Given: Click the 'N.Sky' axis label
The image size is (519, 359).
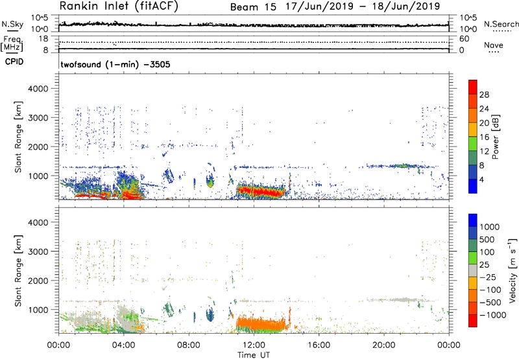Looking at the screenshot, I should coord(12,24).
